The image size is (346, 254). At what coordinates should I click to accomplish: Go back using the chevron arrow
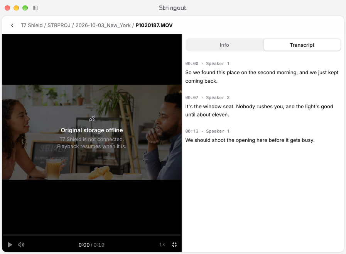click(12, 25)
